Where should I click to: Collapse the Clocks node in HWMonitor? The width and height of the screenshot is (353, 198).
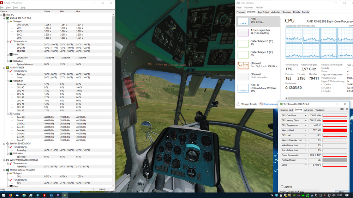(x=7, y=114)
